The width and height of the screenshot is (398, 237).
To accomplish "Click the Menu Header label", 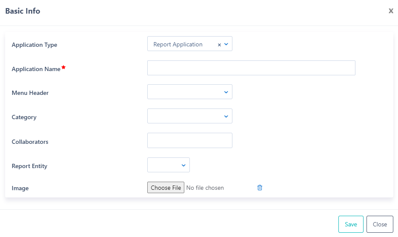I will point(30,93).
